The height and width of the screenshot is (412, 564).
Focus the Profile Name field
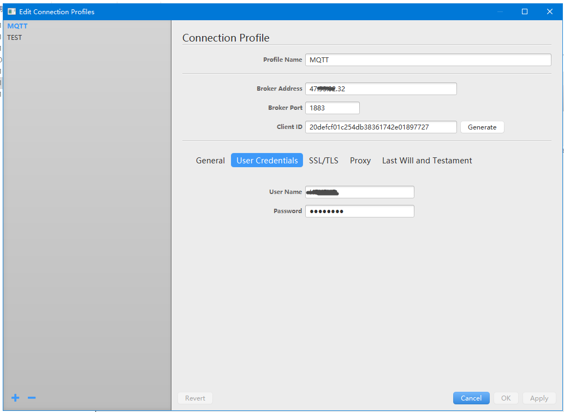[428, 60]
